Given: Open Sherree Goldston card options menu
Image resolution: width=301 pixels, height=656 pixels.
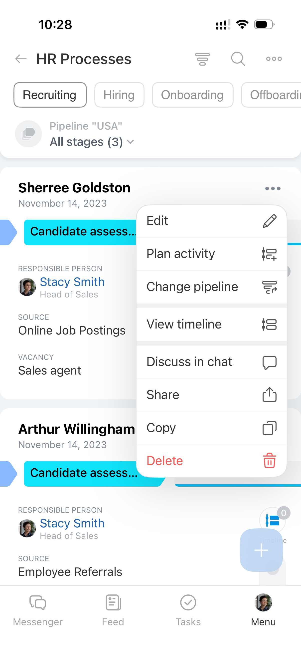Looking at the screenshot, I should point(273,189).
